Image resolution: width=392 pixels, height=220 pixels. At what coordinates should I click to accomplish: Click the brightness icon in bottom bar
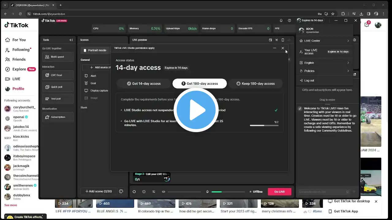(x=134, y=192)
